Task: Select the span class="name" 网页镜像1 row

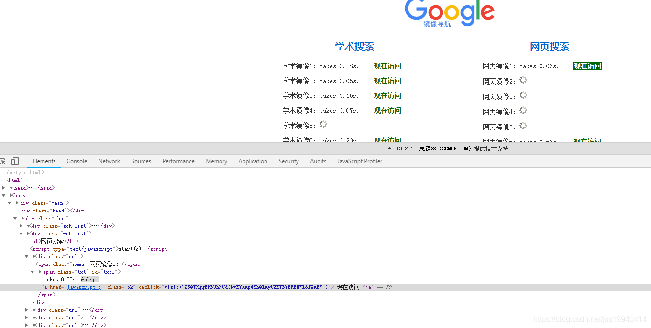Action: [88, 264]
